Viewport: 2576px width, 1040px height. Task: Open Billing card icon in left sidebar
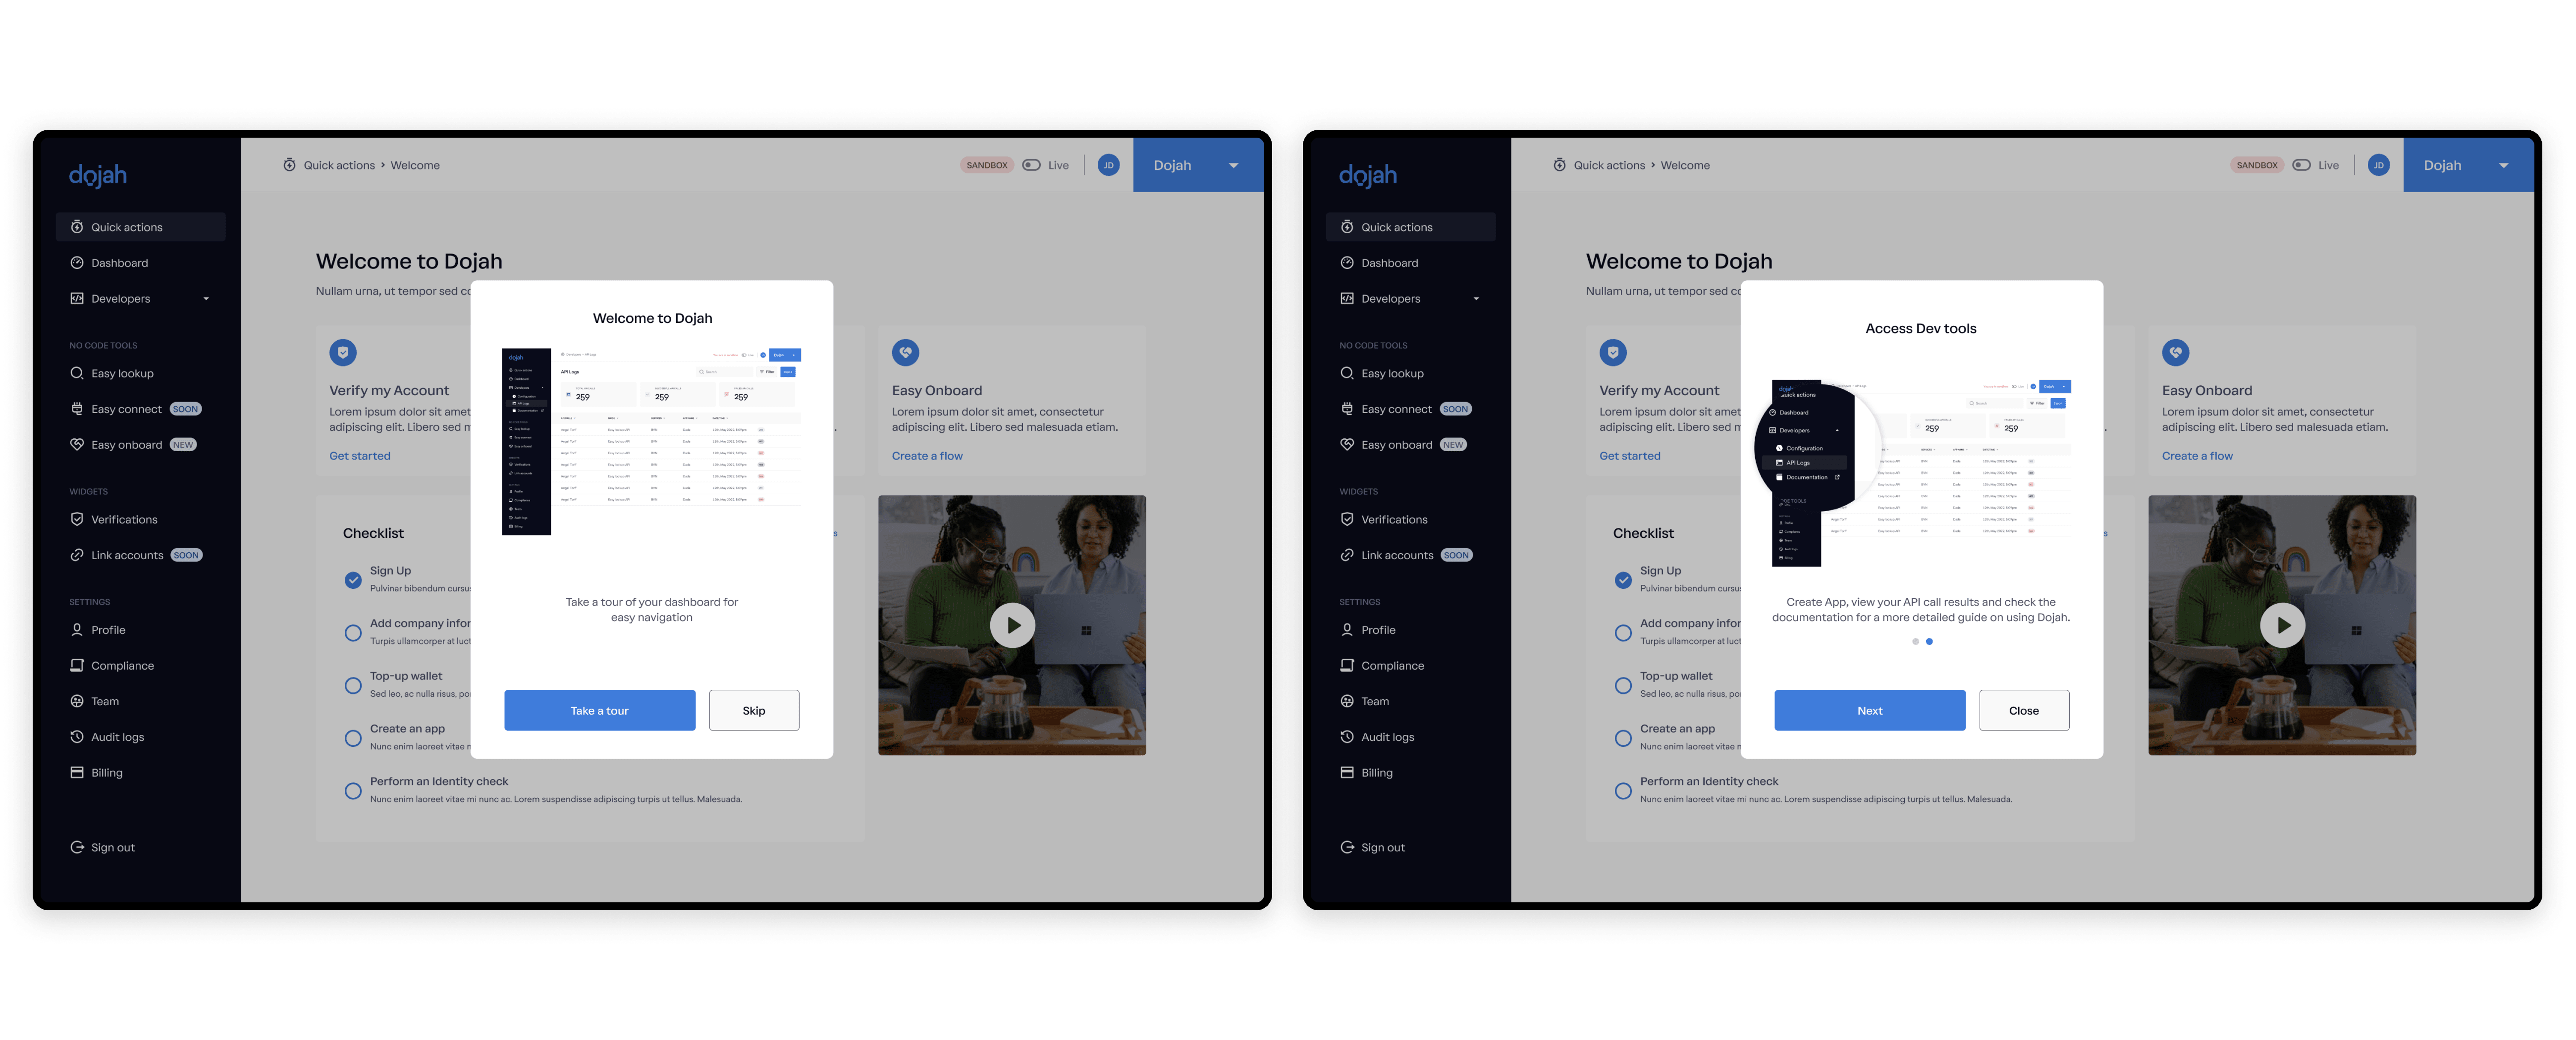pyautogui.click(x=77, y=773)
